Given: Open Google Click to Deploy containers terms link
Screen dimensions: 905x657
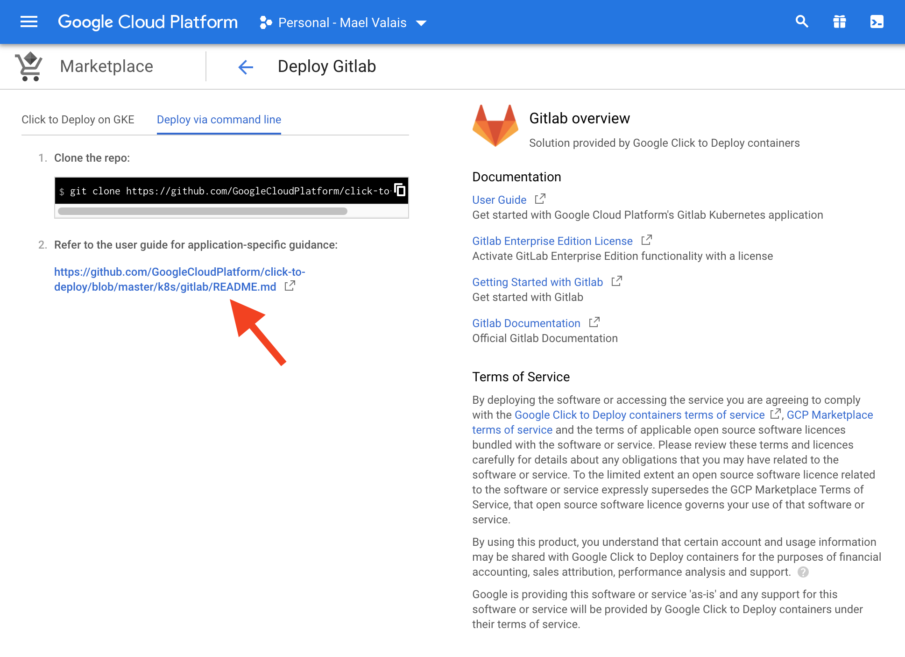Looking at the screenshot, I should click(639, 415).
